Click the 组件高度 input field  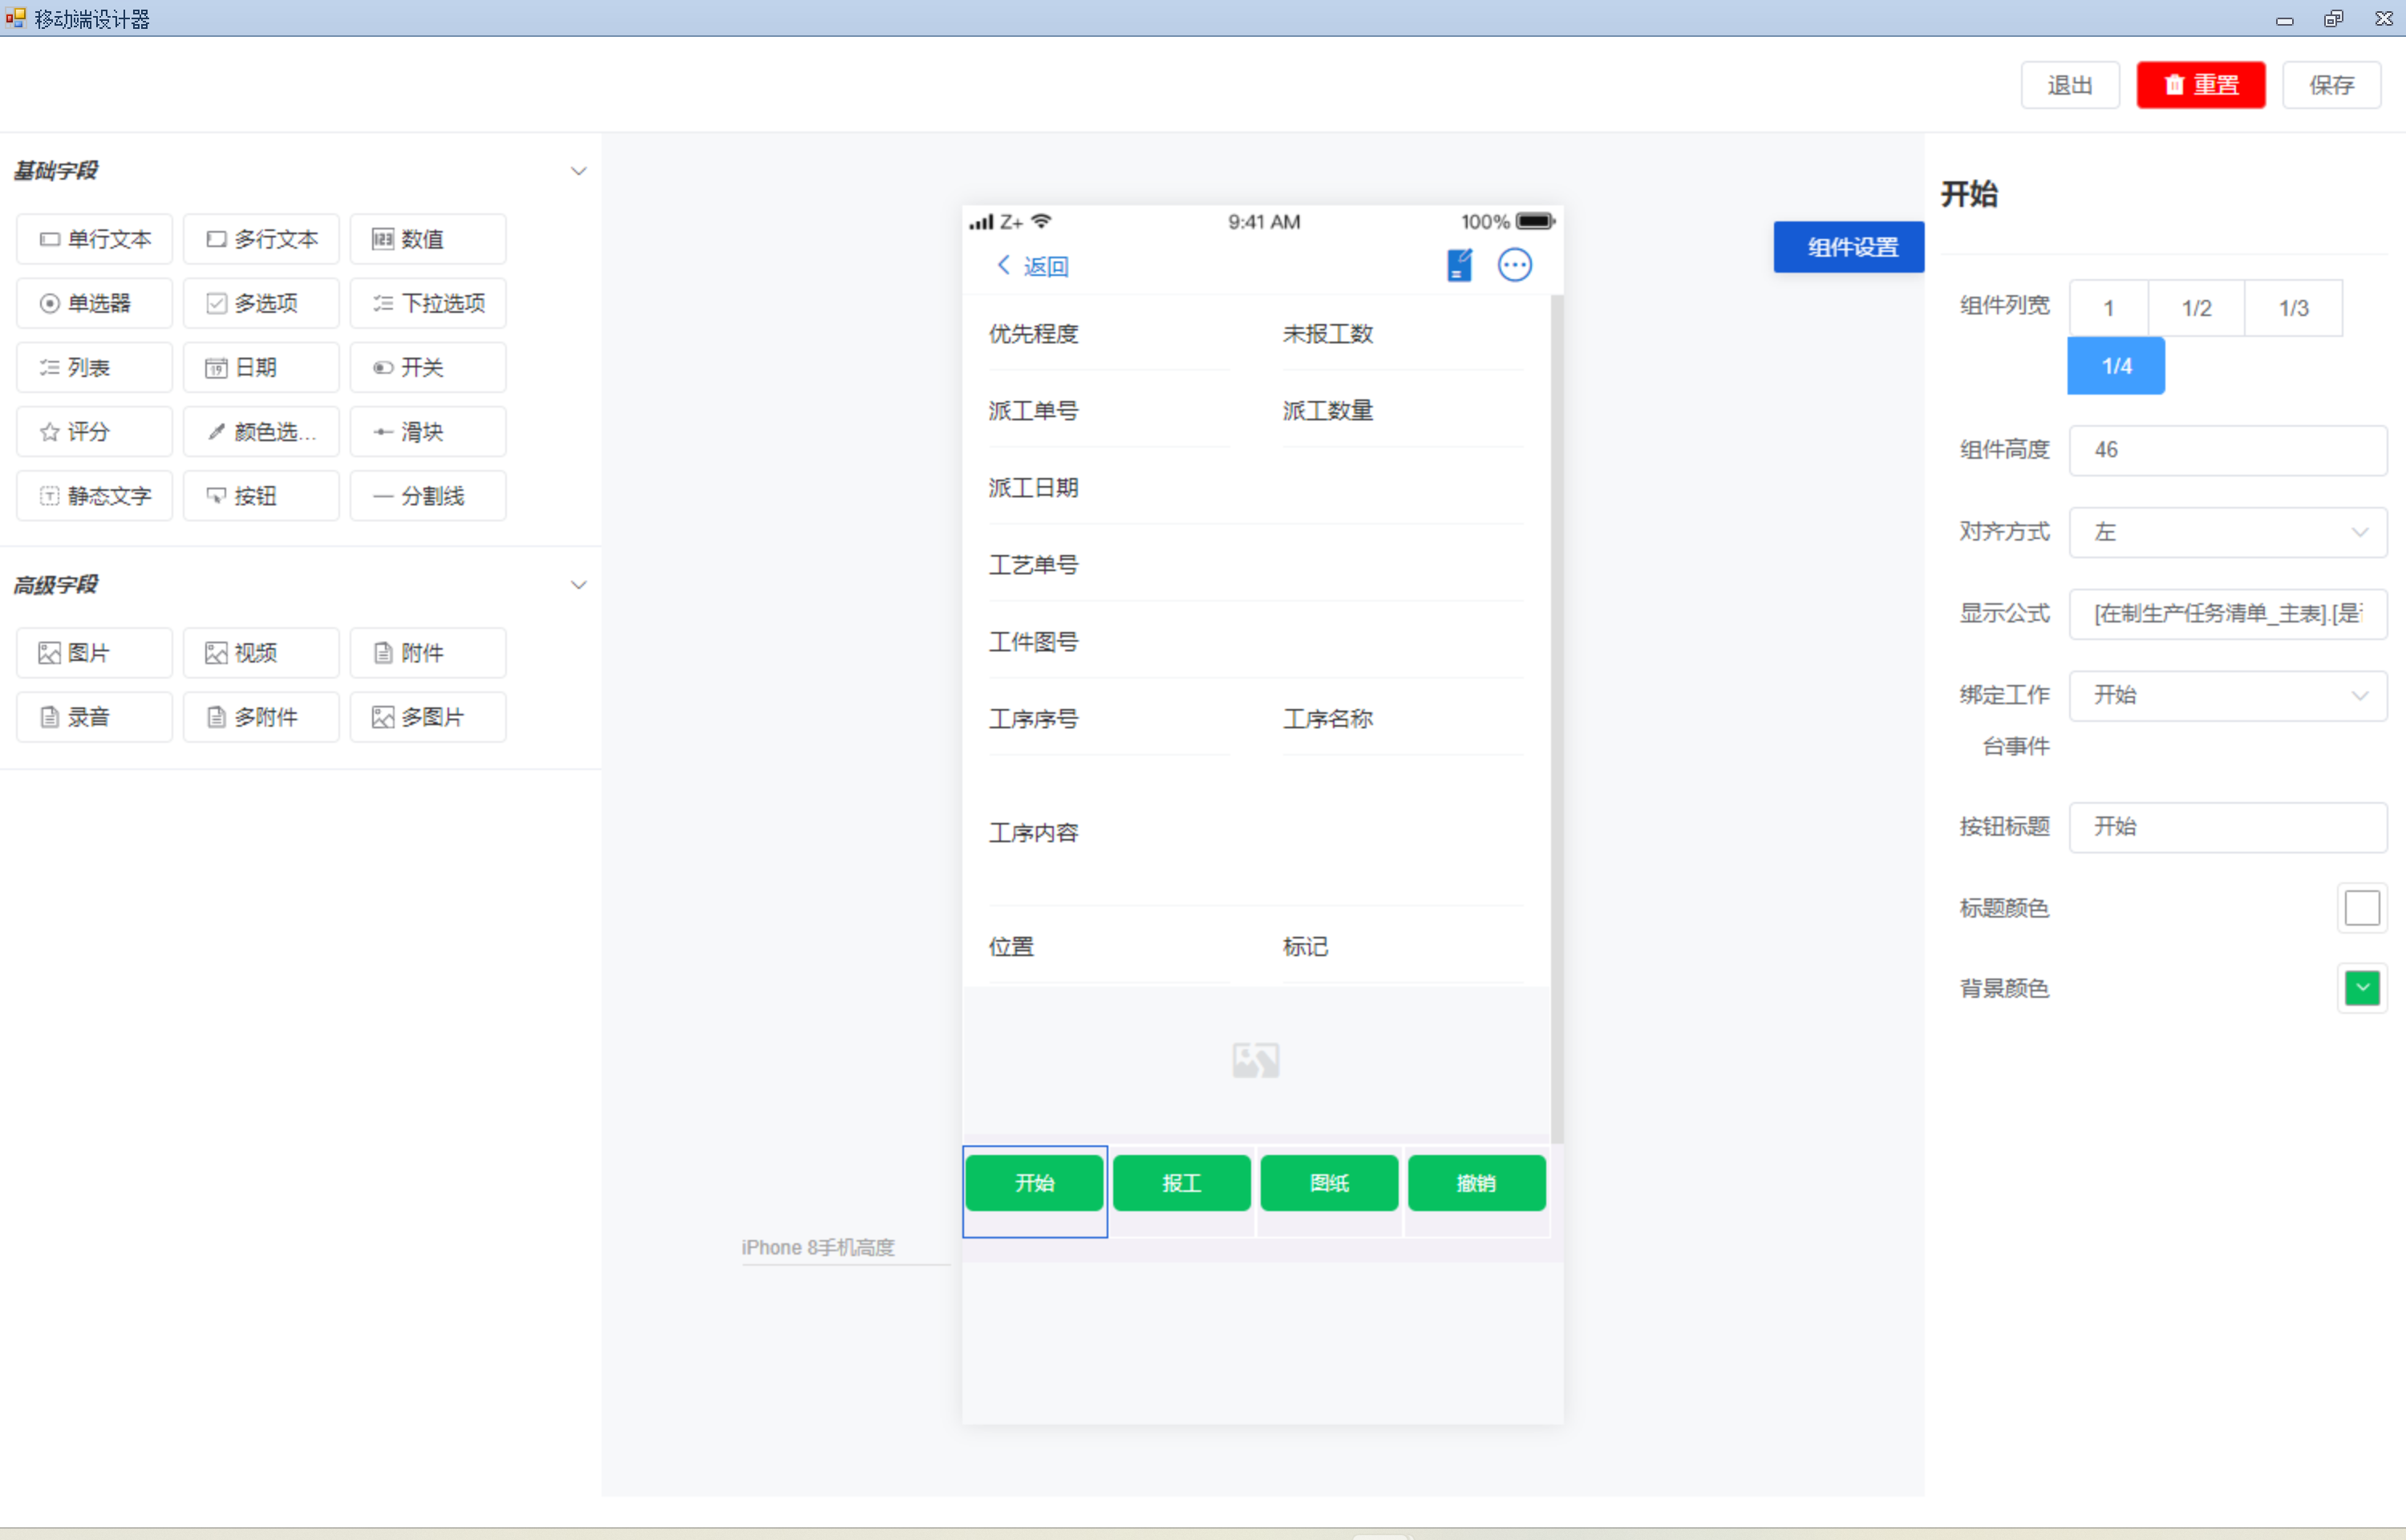click(2227, 450)
